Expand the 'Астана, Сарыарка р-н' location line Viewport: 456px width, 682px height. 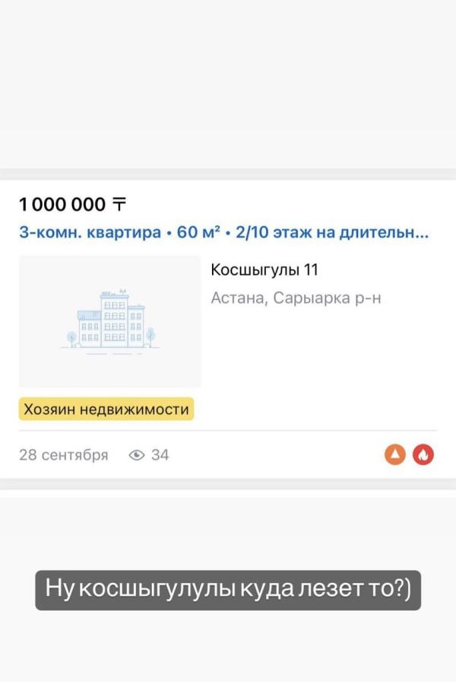click(x=296, y=297)
